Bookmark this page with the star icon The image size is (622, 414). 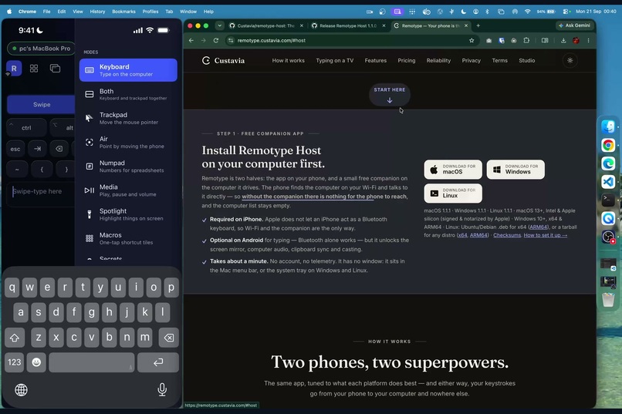pos(472,40)
